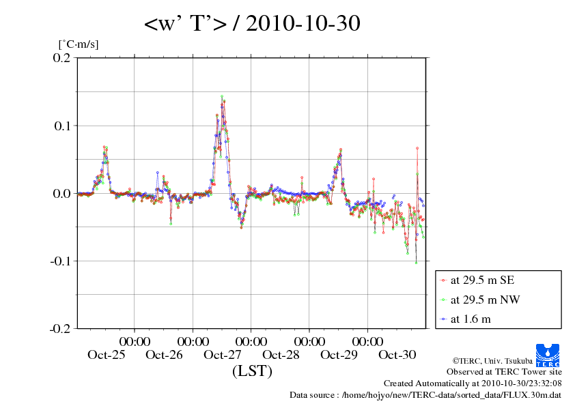
Task: Click the -0.2 y-axis label
Action: [x=60, y=329]
